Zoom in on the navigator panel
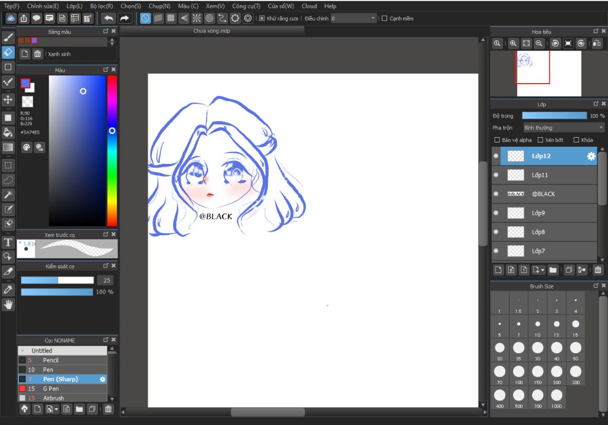608x425 pixels. pyautogui.click(x=513, y=43)
